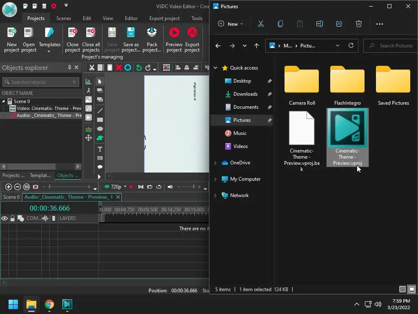Image resolution: width=418 pixels, height=314 pixels.
Task: Toggle the lock column icon in timeline
Action: point(12,218)
